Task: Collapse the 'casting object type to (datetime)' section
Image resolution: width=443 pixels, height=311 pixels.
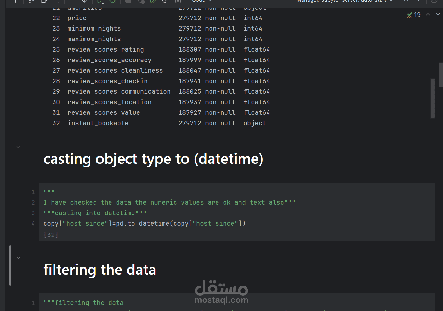Action: coord(18,147)
